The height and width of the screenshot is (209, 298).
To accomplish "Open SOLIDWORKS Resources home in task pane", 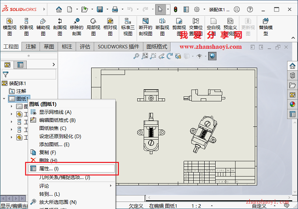I will pyautogui.click(x=292, y=66).
